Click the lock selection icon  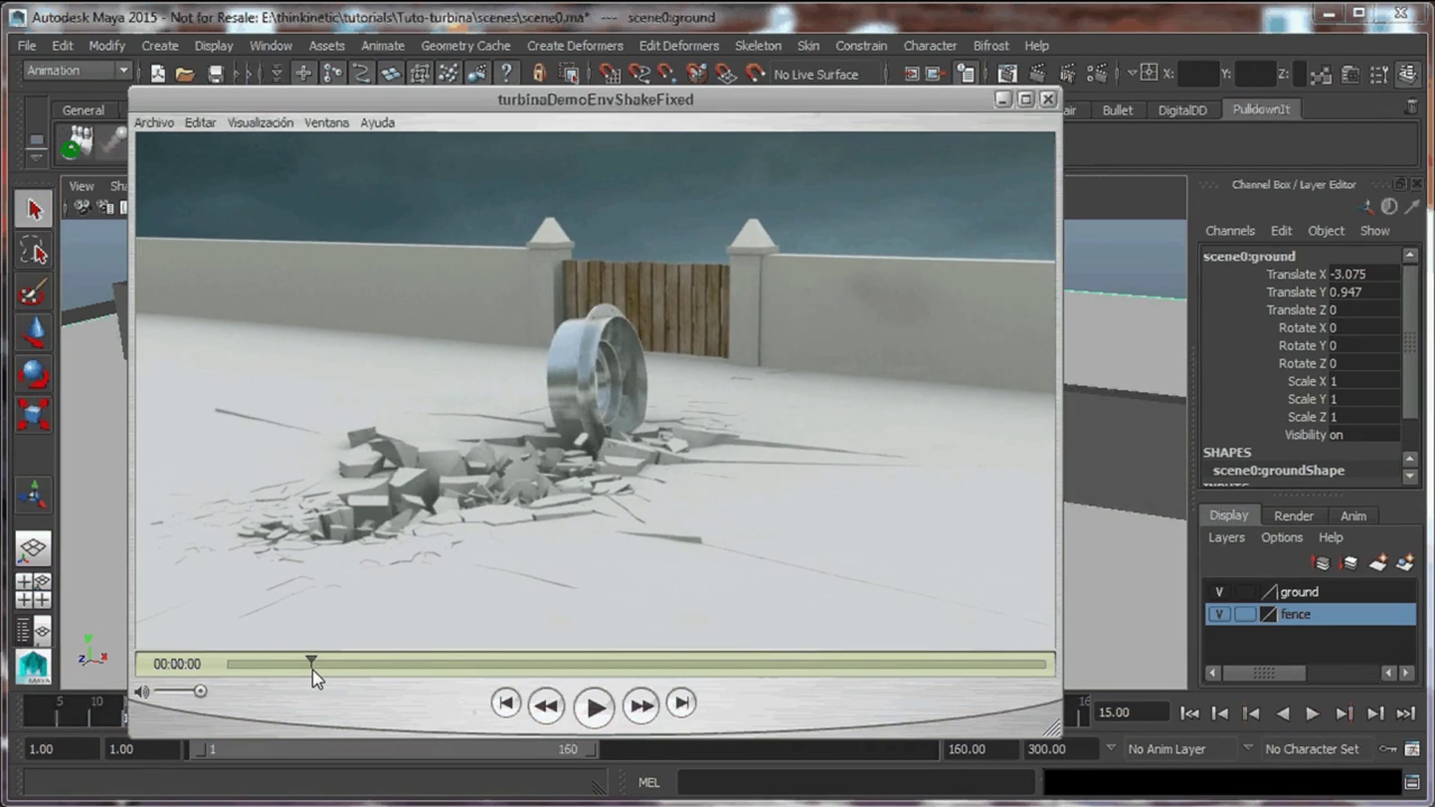(x=539, y=74)
